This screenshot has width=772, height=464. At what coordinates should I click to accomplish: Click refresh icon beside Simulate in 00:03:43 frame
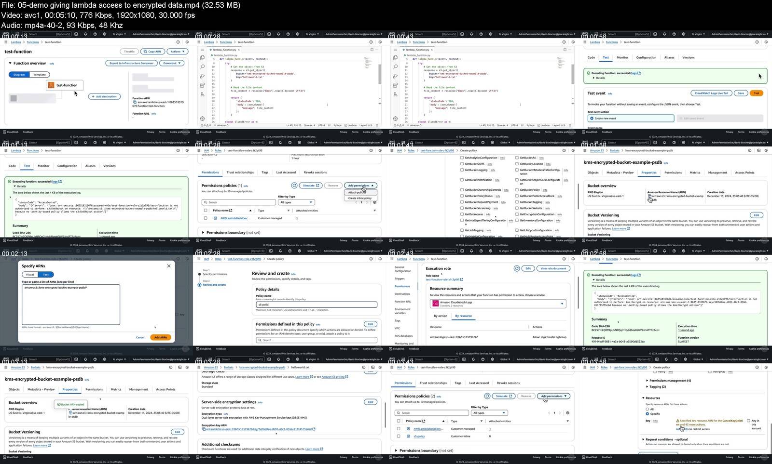(487, 396)
